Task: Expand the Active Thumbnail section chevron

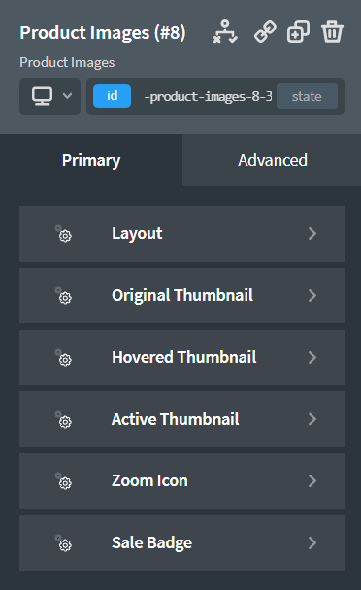Action: coord(312,419)
